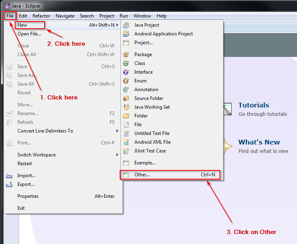Click the Example... icon

point(126,163)
